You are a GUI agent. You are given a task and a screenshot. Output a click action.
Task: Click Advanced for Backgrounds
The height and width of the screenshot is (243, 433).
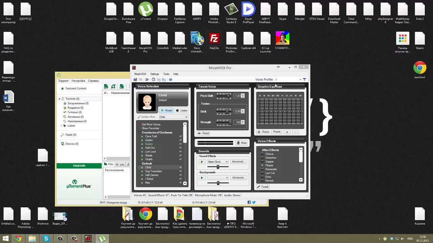point(238,178)
